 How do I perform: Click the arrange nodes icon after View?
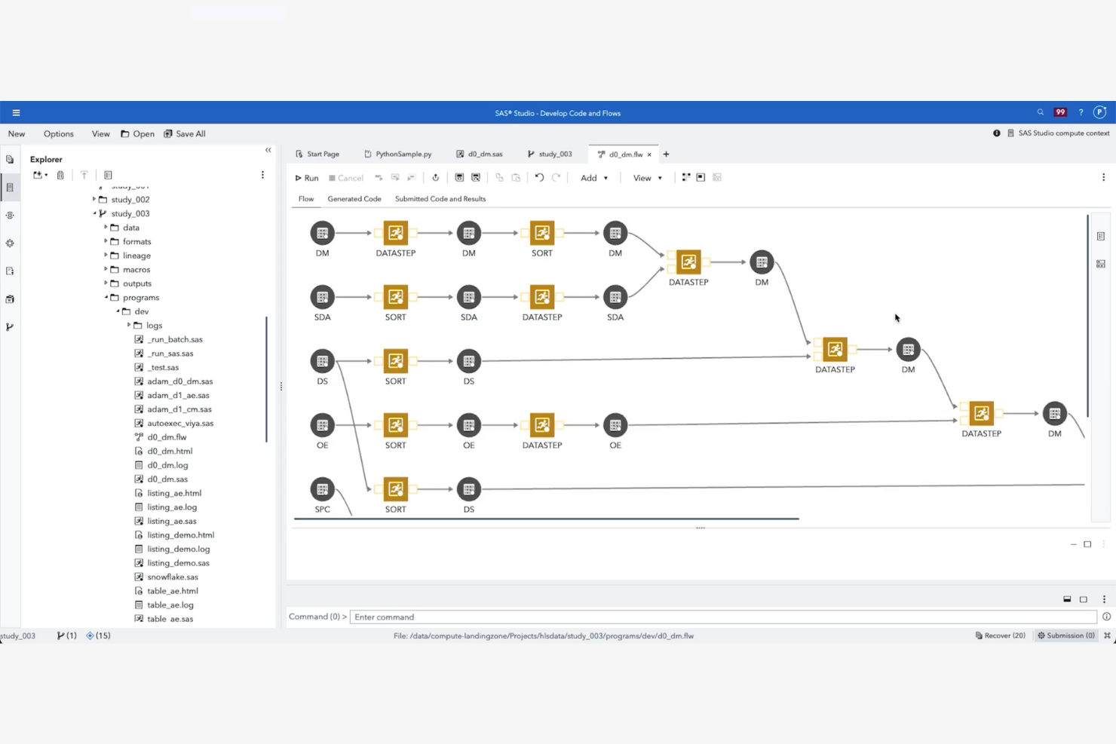(x=686, y=178)
